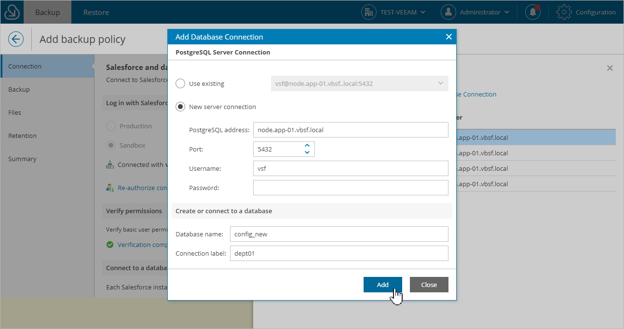Image resolution: width=624 pixels, height=329 pixels.
Task: Close the side panel behind the dialog
Action: [x=610, y=68]
